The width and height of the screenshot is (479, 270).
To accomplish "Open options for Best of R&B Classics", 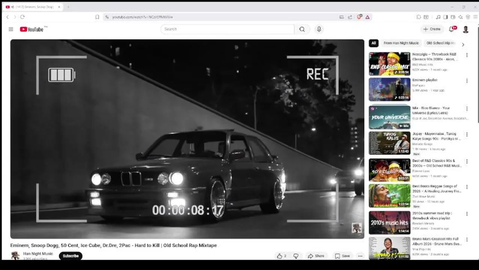I will [x=467, y=161].
